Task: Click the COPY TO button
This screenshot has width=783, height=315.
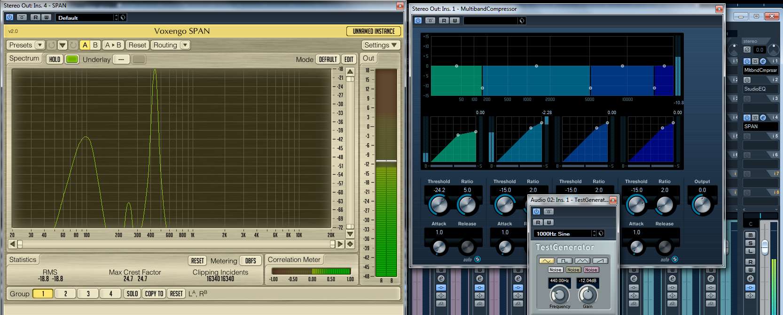Action: coord(154,294)
